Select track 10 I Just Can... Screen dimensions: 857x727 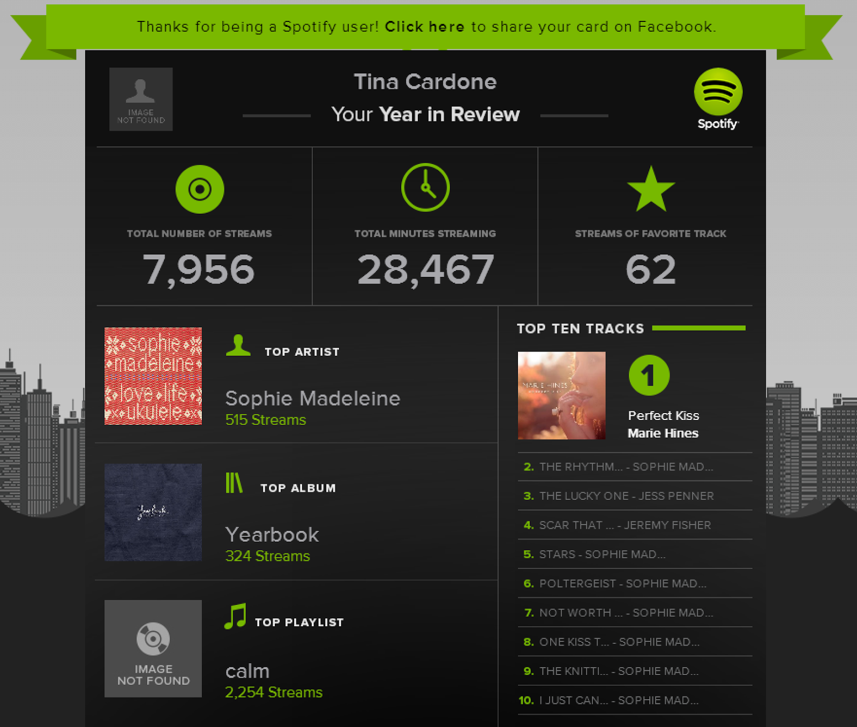[x=635, y=700]
